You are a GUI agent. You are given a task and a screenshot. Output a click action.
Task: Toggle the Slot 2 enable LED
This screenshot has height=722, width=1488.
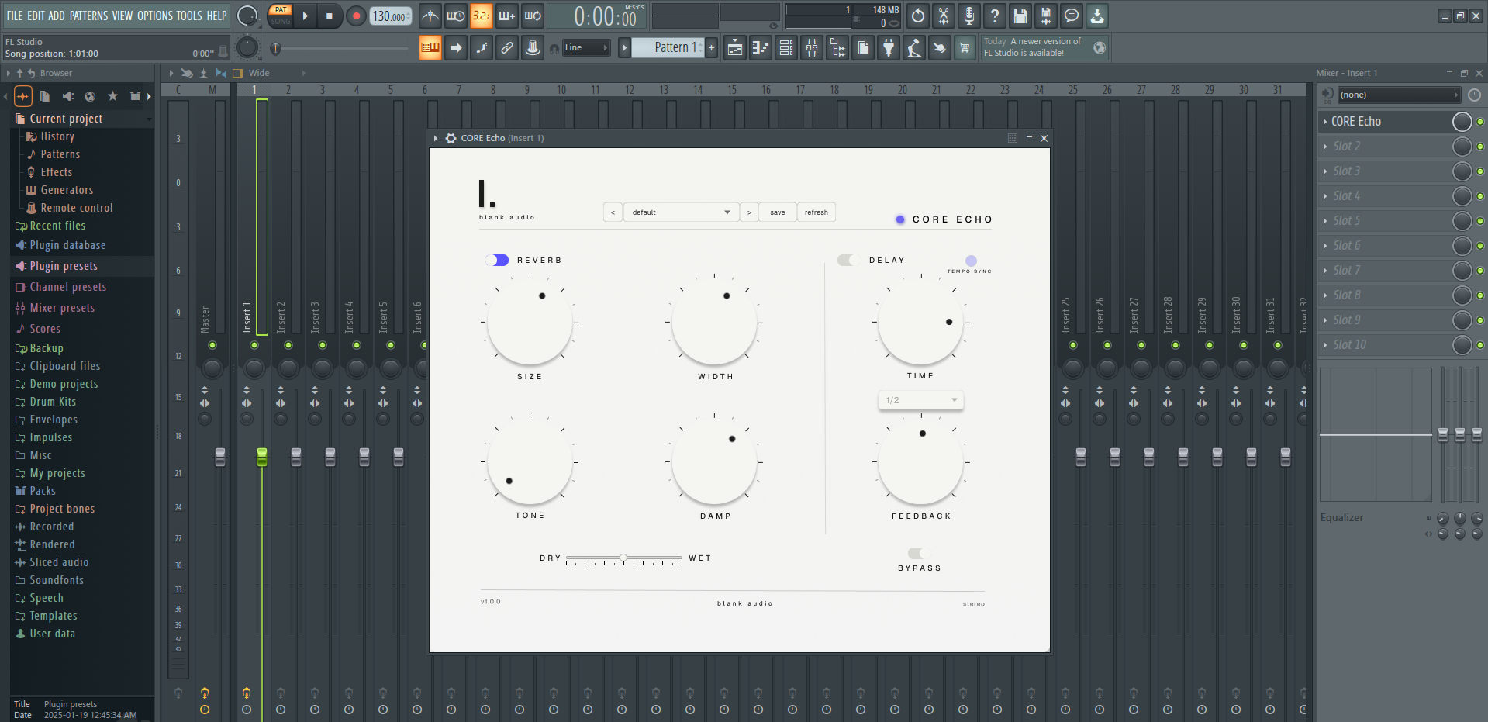[1480, 147]
